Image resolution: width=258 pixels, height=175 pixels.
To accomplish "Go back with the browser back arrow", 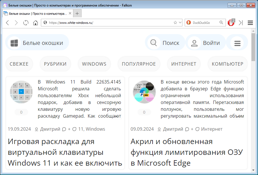I will pos(7,23).
